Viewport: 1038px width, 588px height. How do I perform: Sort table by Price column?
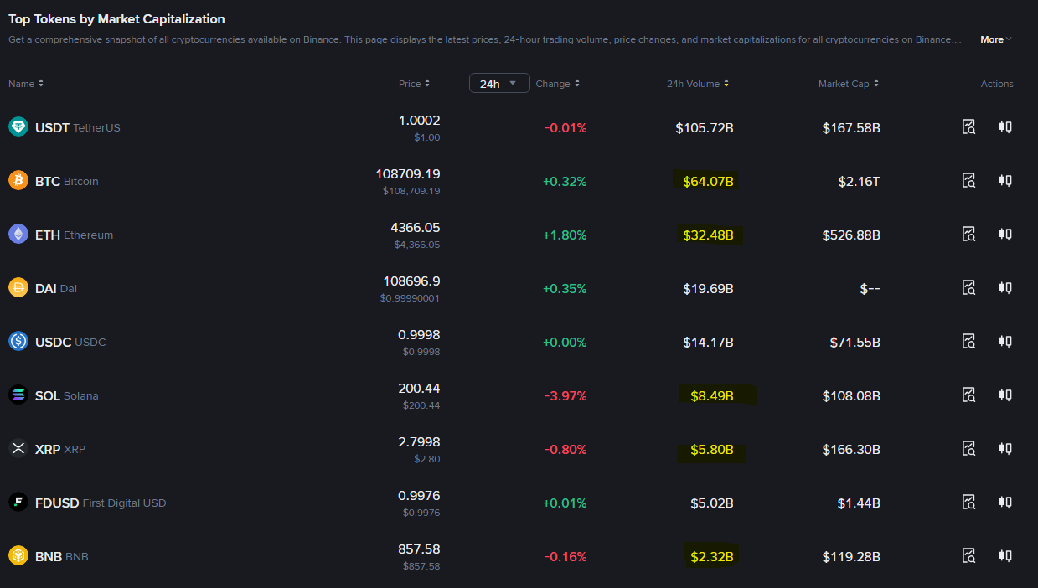pos(414,84)
